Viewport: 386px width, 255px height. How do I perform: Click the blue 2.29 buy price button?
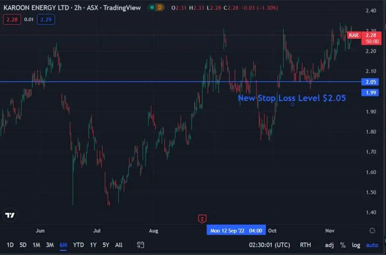(x=46, y=19)
